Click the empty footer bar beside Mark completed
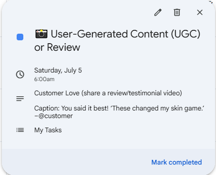216x175 pixels. [x=76, y=162]
